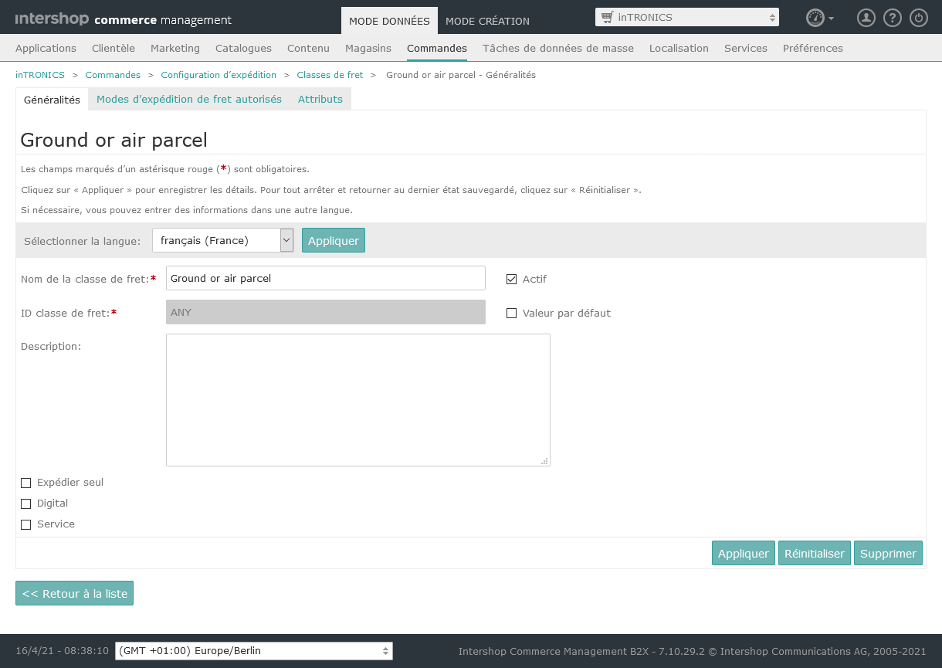Click the Nom de la classe de fret field
Image resolution: width=942 pixels, height=668 pixels.
click(325, 278)
